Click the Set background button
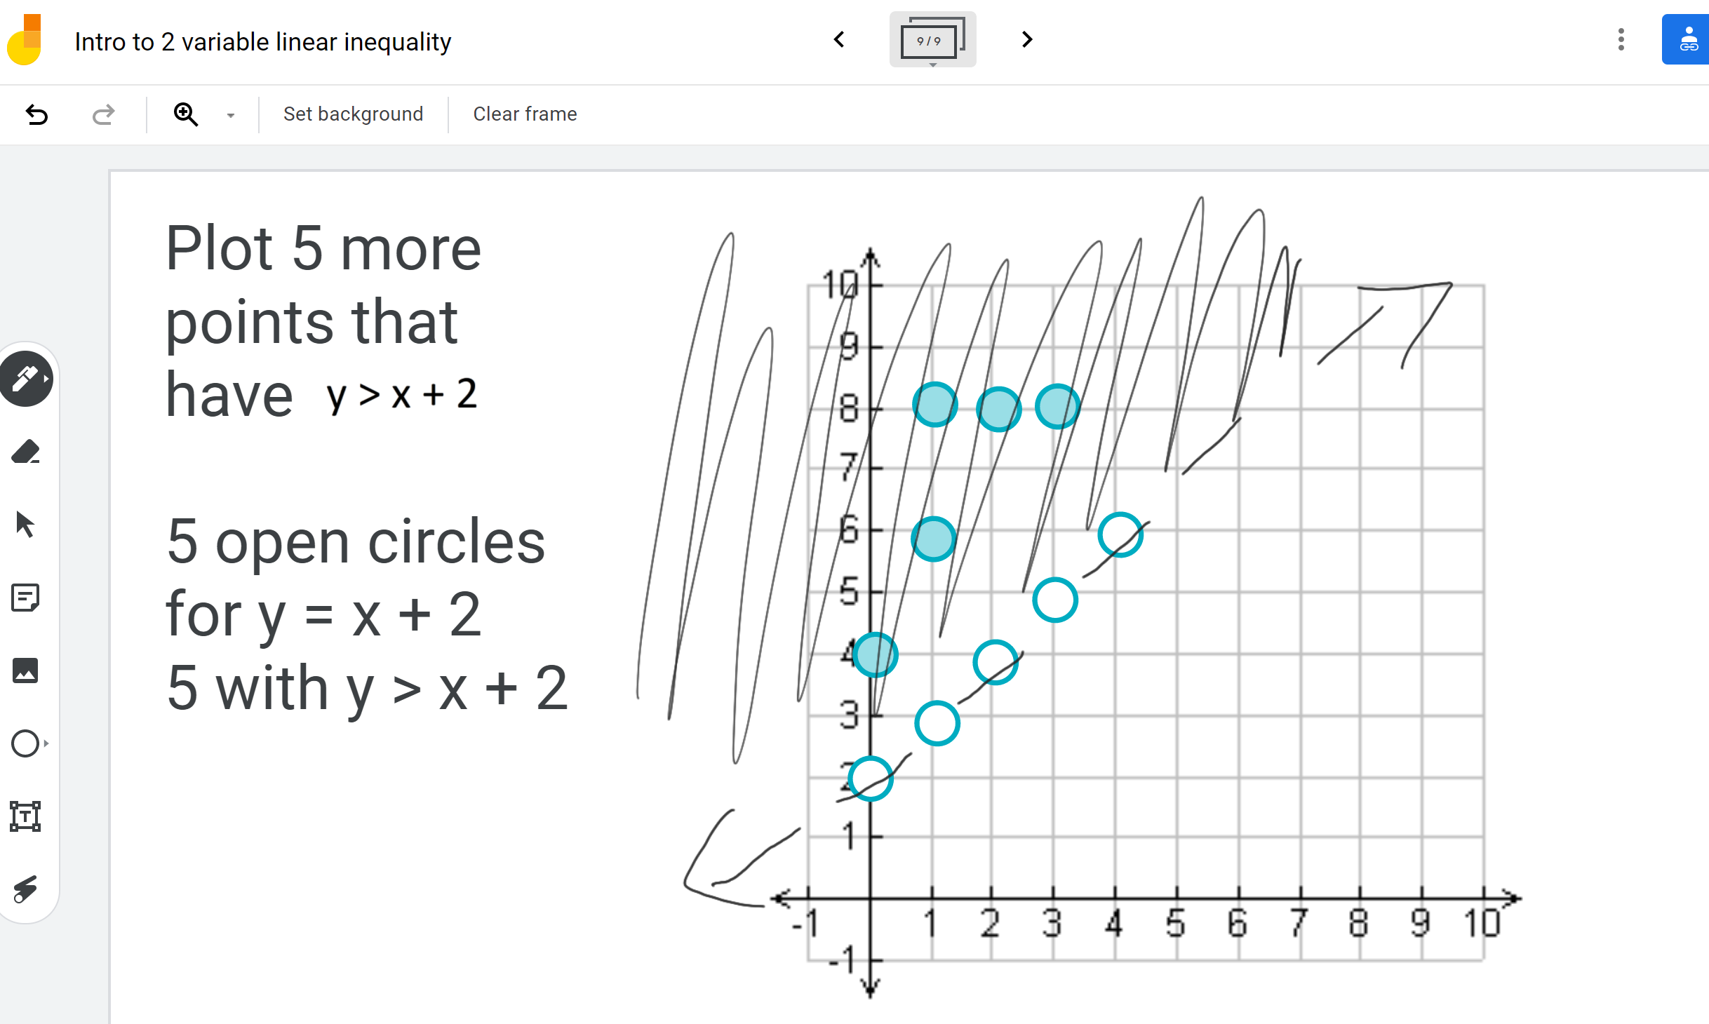The width and height of the screenshot is (1709, 1024). (x=353, y=114)
